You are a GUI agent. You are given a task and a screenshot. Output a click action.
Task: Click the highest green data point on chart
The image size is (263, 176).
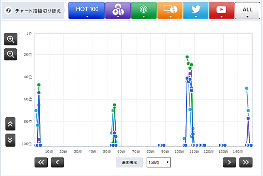(187, 57)
